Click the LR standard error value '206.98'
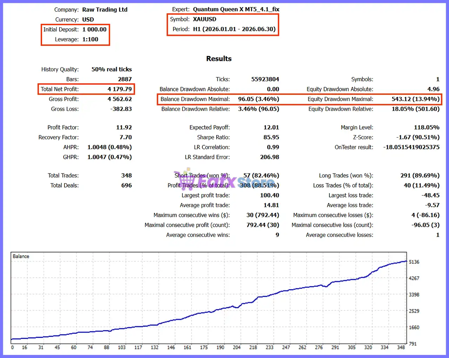The height and width of the screenshot is (358, 449). 270,157
